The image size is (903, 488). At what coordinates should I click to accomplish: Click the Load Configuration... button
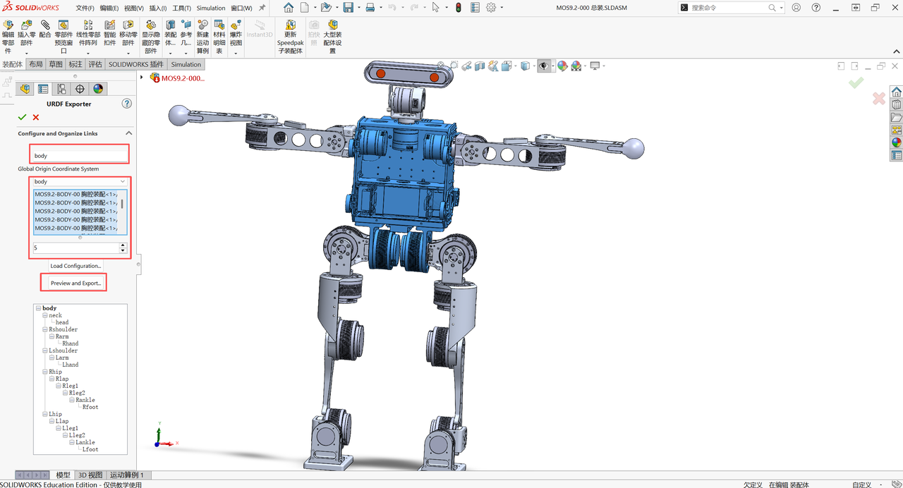coord(75,266)
